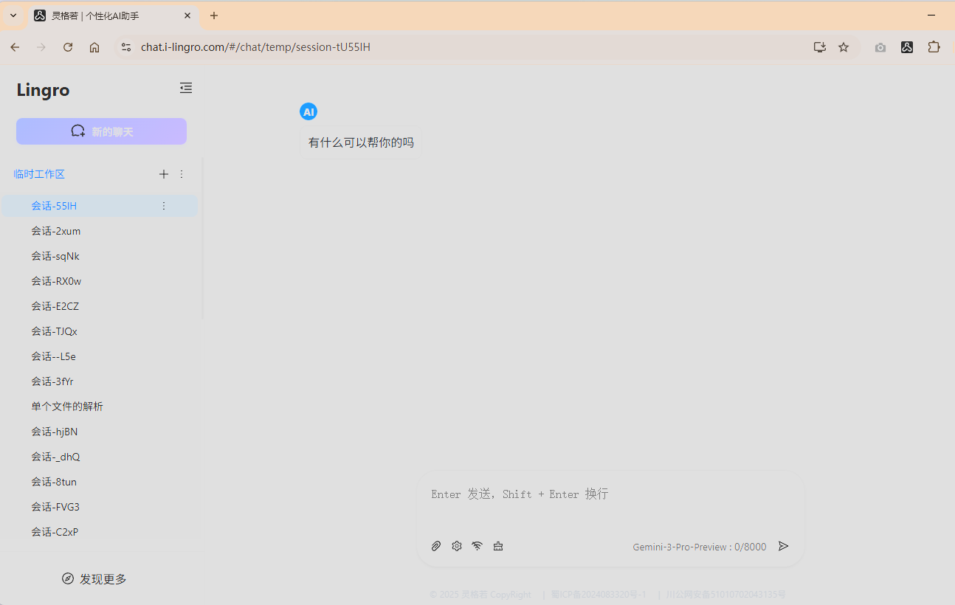Viewport: 955px width, 605px height.
Task: Click the message input field
Action: (x=610, y=504)
